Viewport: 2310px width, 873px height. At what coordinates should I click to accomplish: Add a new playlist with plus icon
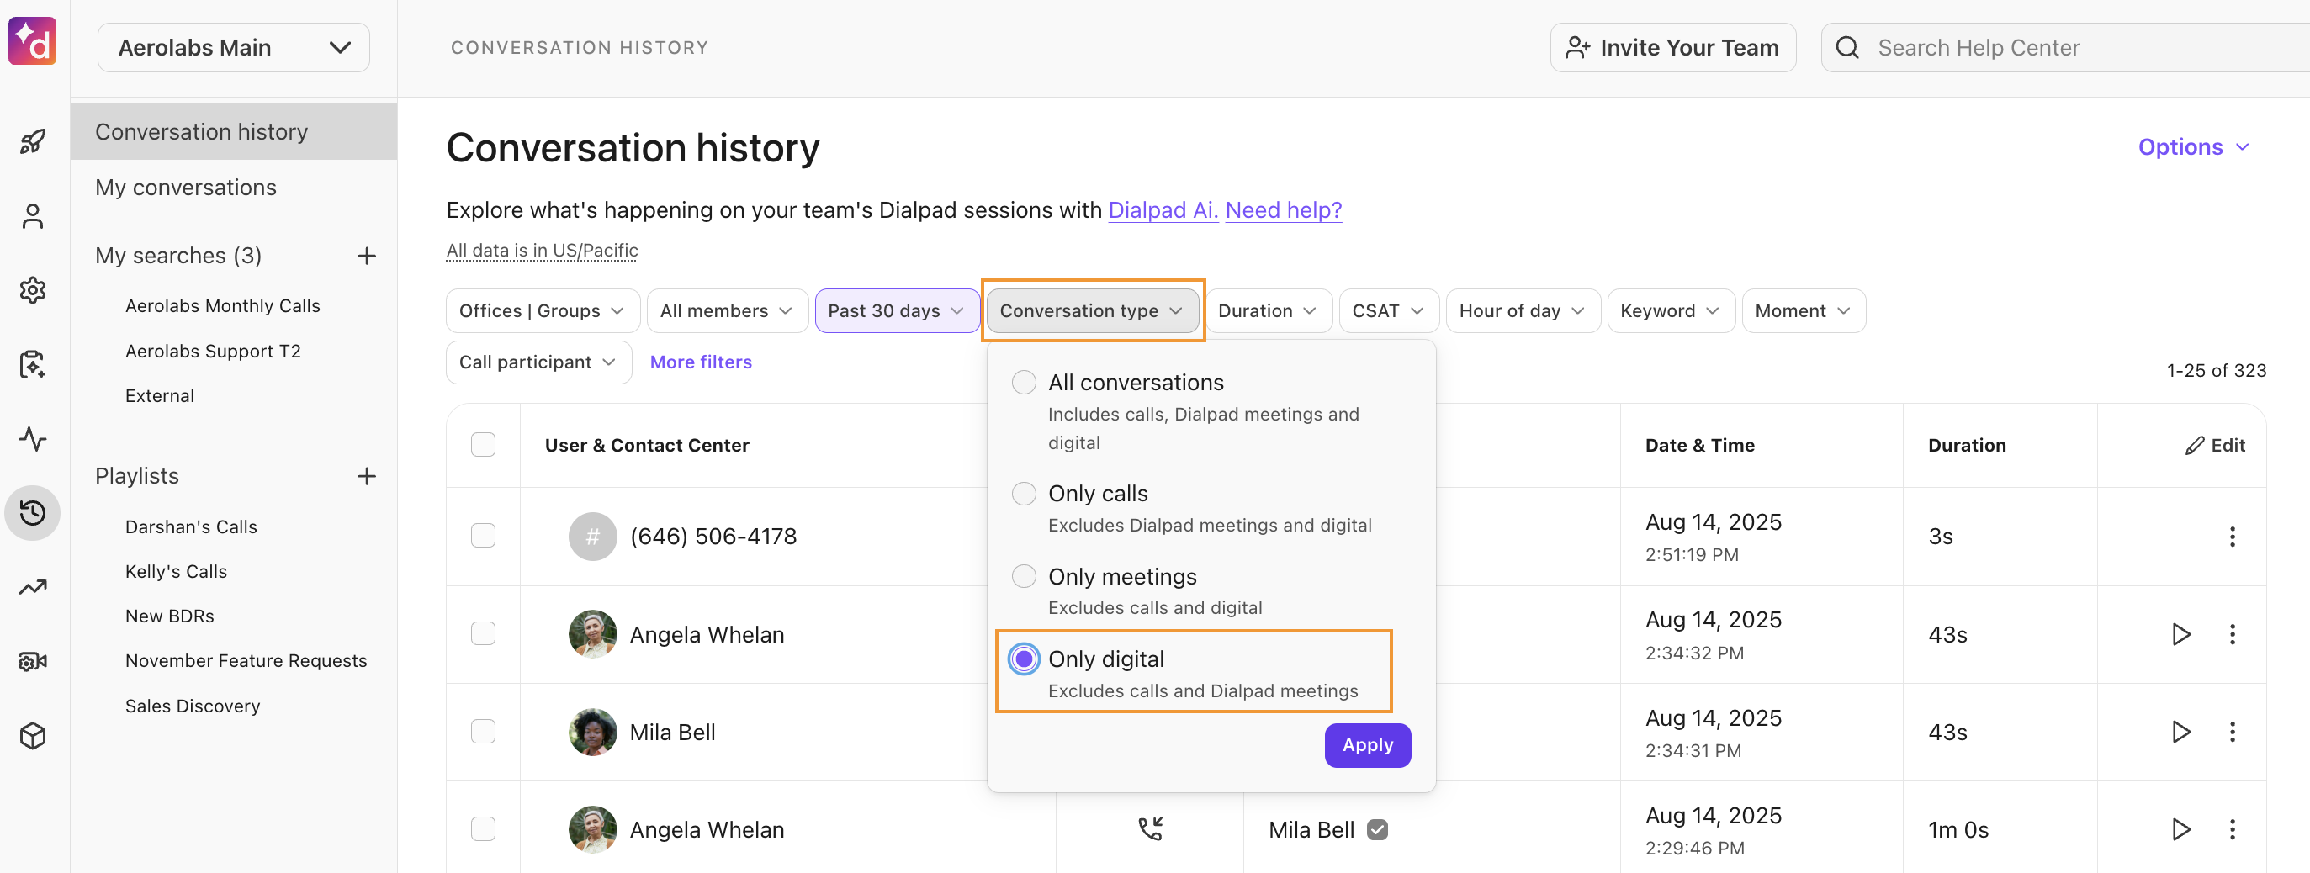tap(366, 477)
